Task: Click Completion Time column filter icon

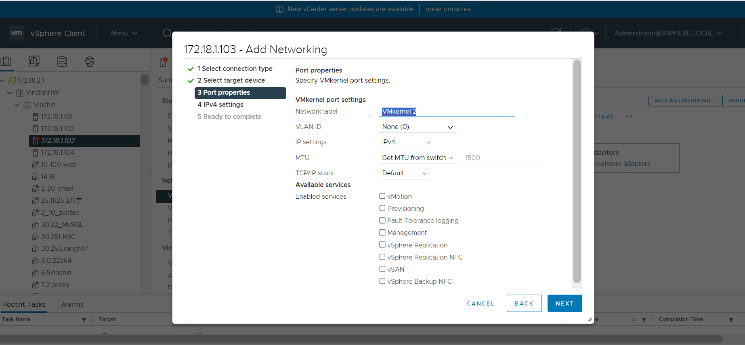Action: 731,320
